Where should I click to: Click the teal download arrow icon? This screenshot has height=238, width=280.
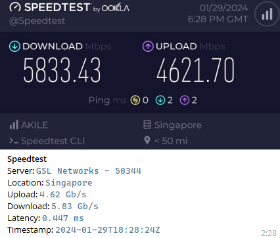(x=14, y=47)
